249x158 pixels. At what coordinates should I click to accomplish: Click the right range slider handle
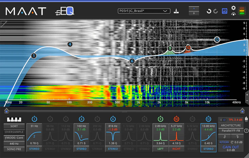(x=242, y=111)
